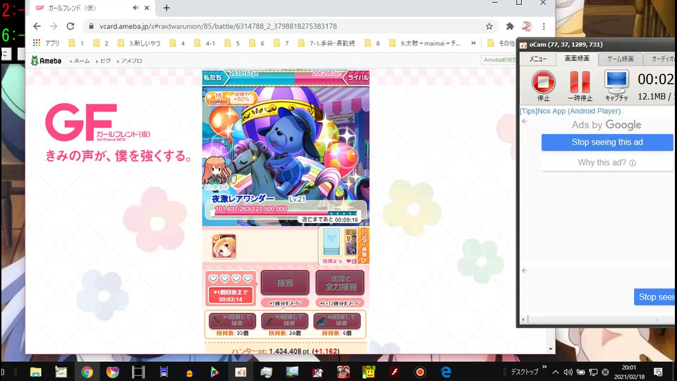Switch to the ゲーム録画 tab in oCam
The image size is (677, 381).
click(x=621, y=59)
